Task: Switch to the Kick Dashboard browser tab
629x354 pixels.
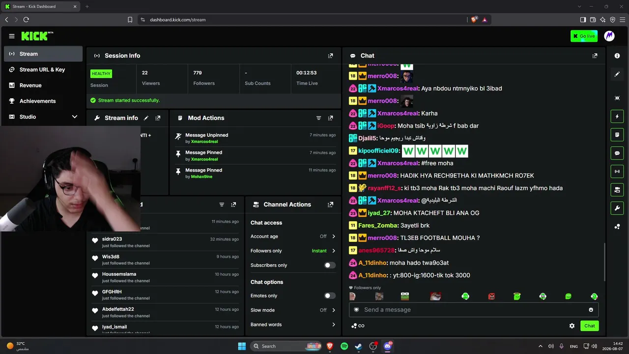Action: pyautogui.click(x=41, y=6)
